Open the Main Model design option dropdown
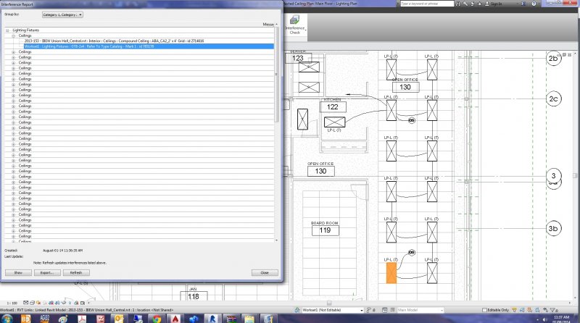This screenshot has width=580, height=323. point(420,310)
